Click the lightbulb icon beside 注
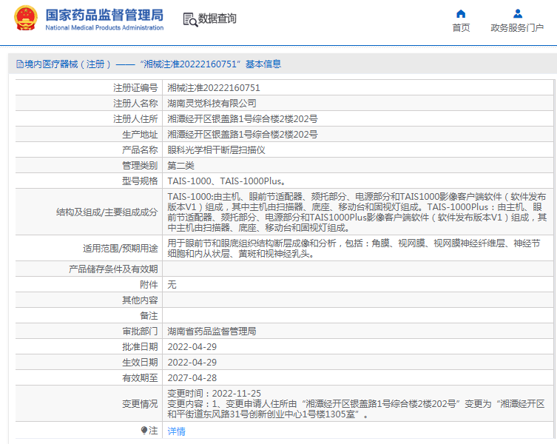Image resolution: width=557 pixels, height=444 pixels. [x=144, y=430]
